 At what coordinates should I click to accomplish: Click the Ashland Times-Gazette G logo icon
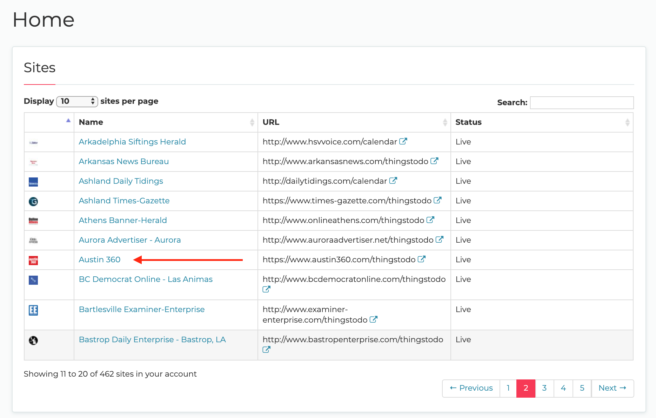[x=33, y=201]
